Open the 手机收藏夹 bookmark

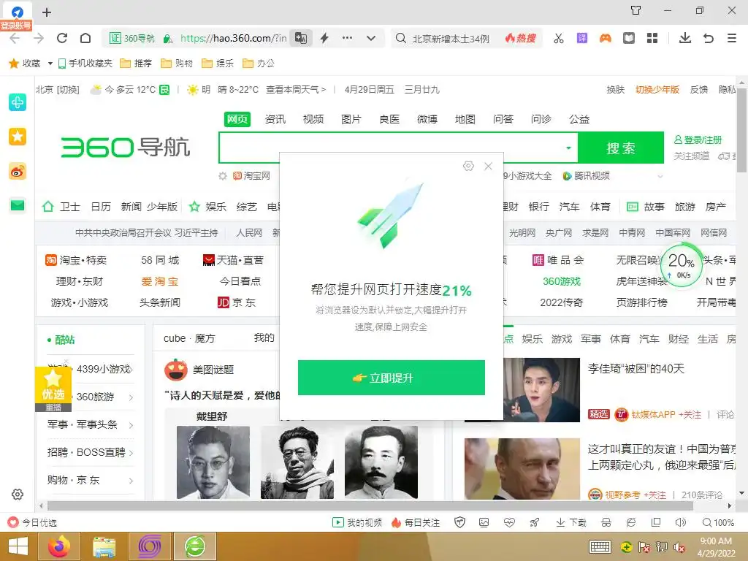click(x=85, y=64)
